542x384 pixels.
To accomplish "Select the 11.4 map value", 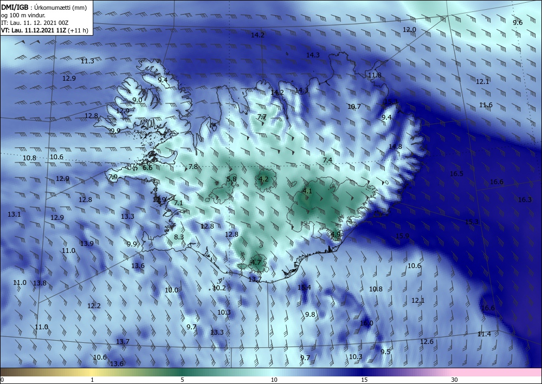I will (484, 334).
